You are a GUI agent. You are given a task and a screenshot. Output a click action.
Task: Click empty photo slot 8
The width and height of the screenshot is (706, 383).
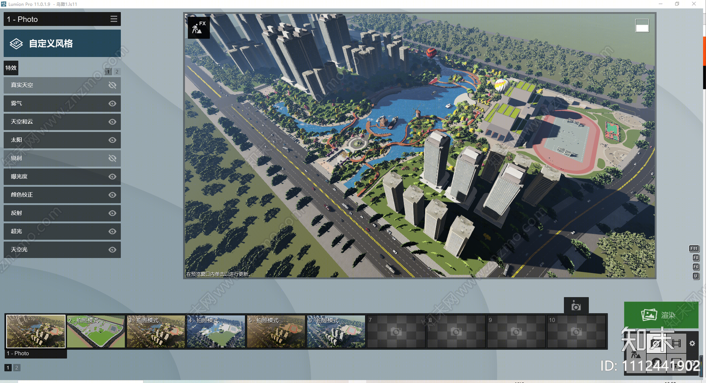click(456, 331)
